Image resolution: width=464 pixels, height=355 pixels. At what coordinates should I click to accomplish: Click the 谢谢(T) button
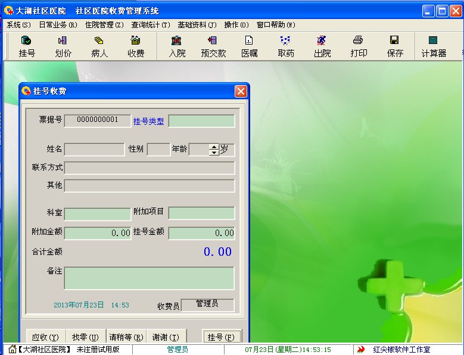click(x=166, y=336)
